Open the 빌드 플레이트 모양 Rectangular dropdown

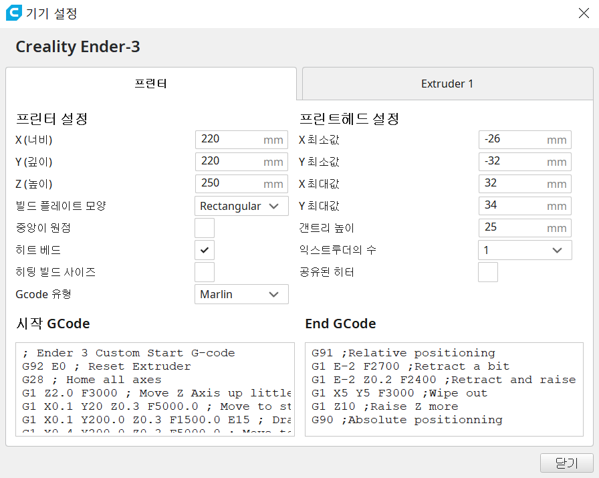(x=241, y=206)
